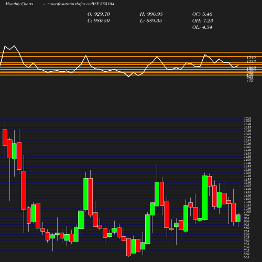Click the '1346' level label on upper chart
The image size is (262, 262).
[x=251, y=57]
